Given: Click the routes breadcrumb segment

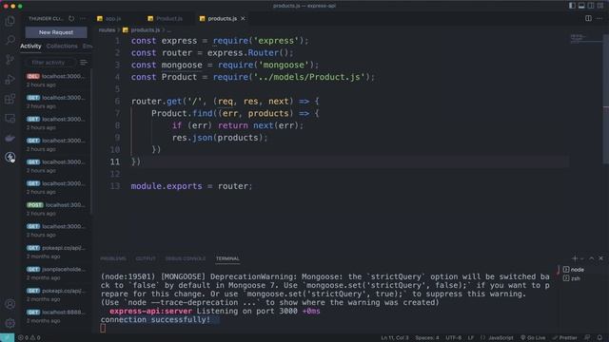Looking at the screenshot, I should click(x=107, y=29).
